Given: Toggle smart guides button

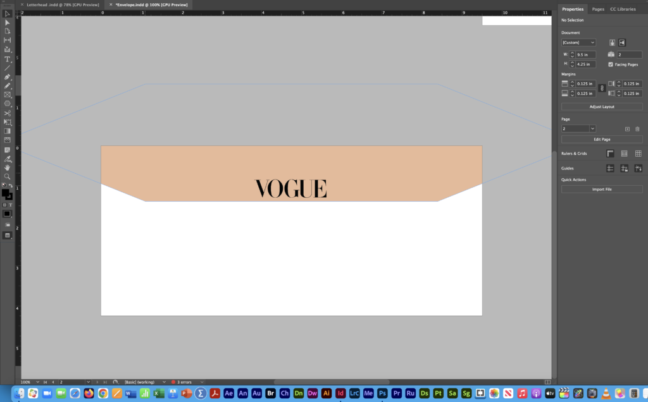Looking at the screenshot, I should pyautogui.click(x=638, y=168).
